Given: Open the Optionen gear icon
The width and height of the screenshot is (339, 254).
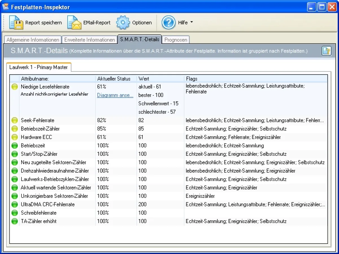Looking at the screenshot, I should (123, 23).
